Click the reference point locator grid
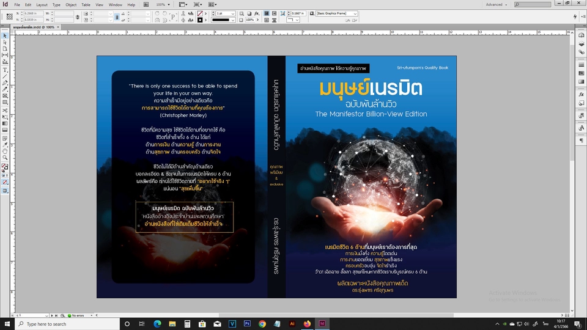 coord(9,16)
